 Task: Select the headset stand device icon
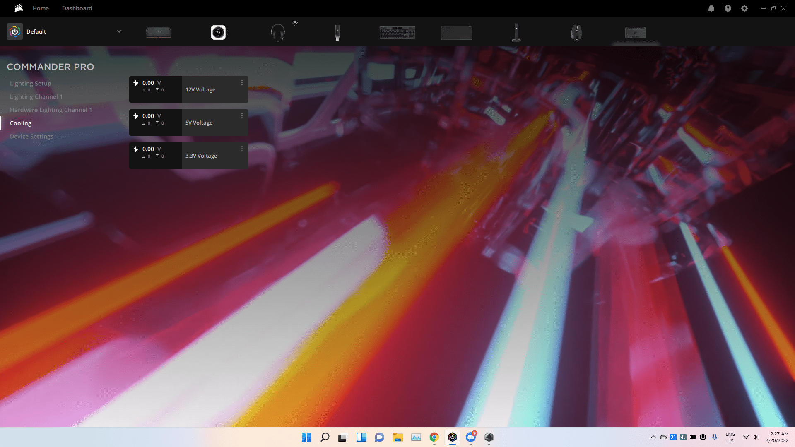point(516,32)
